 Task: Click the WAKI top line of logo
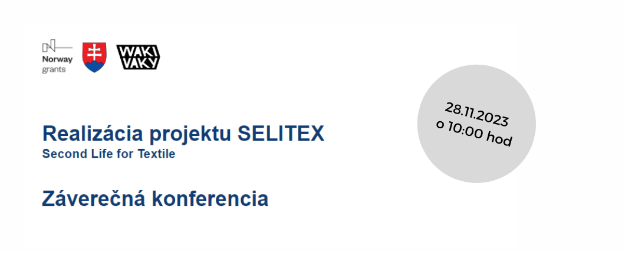(x=138, y=51)
